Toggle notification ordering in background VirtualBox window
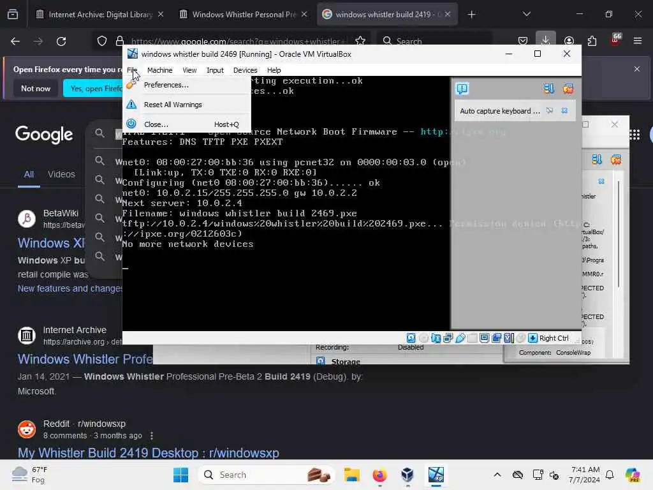653x490 pixels. (x=597, y=160)
